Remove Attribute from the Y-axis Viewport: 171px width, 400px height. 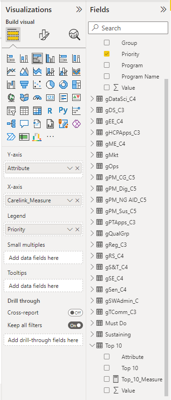[x=77, y=168]
